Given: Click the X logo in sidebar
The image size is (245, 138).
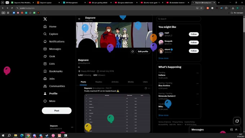Looking at the screenshot, I should (x=45, y=19).
